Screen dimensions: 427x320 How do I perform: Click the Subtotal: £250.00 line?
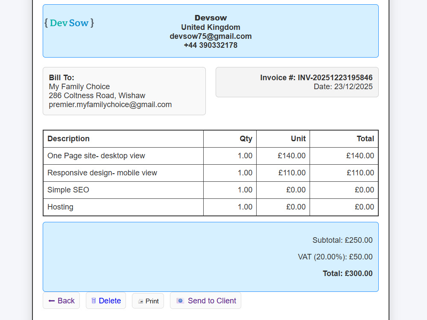pos(342,240)
